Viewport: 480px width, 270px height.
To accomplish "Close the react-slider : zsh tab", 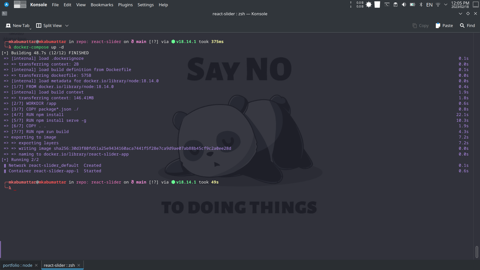I will point(78,265).
